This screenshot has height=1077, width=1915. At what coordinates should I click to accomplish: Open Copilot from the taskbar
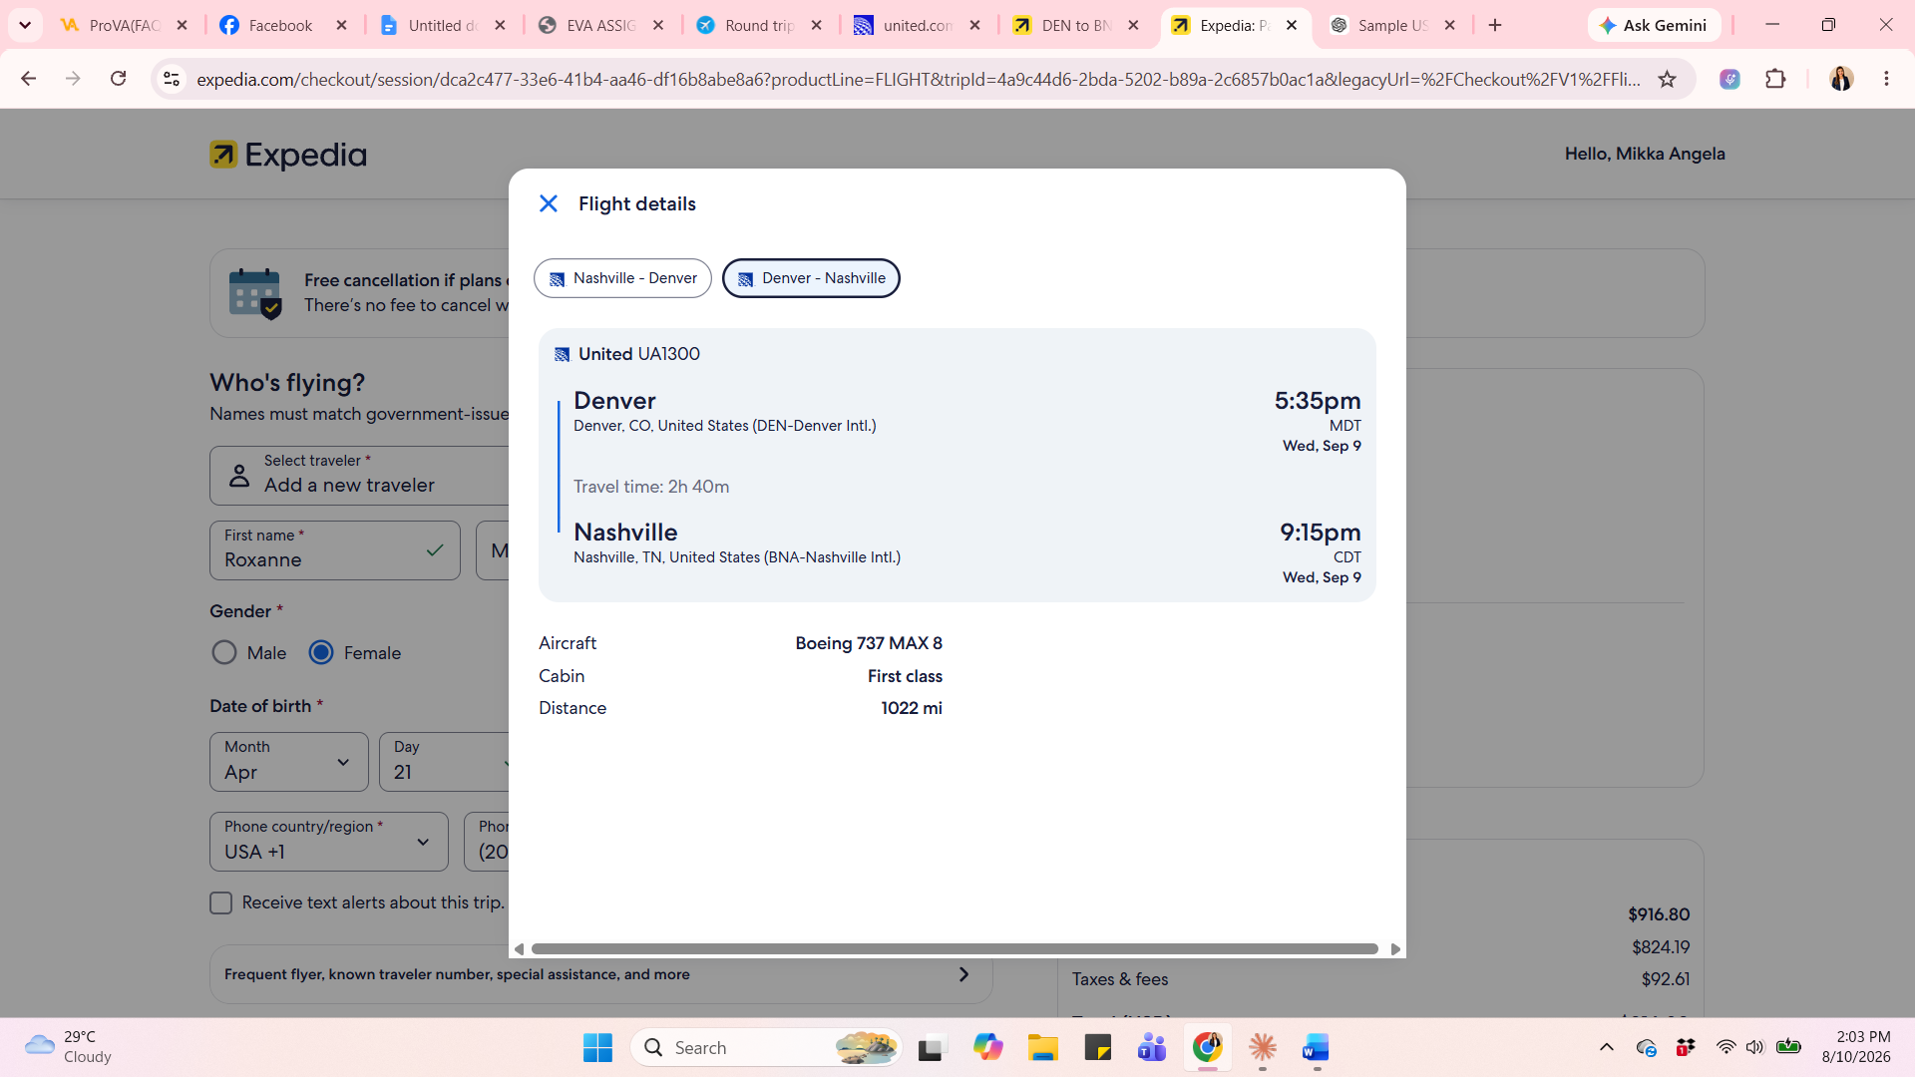pyautogui.click(x=988, y=1048)
